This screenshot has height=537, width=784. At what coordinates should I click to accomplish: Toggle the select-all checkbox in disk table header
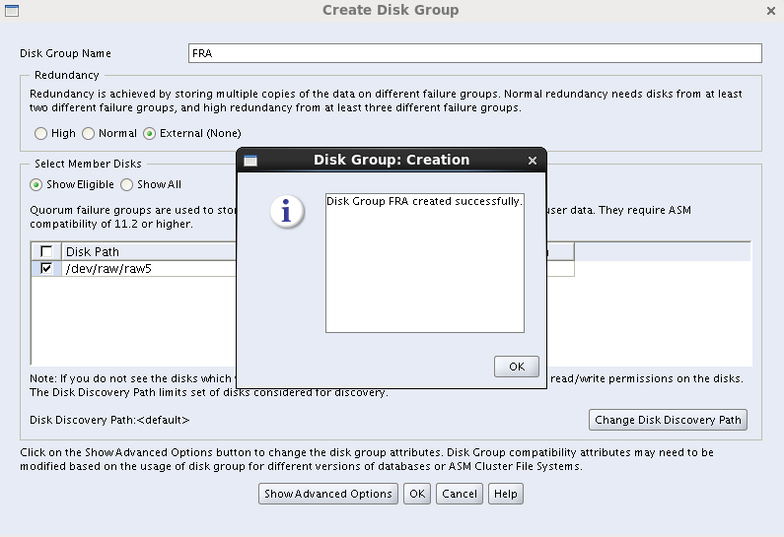(46, 251)
